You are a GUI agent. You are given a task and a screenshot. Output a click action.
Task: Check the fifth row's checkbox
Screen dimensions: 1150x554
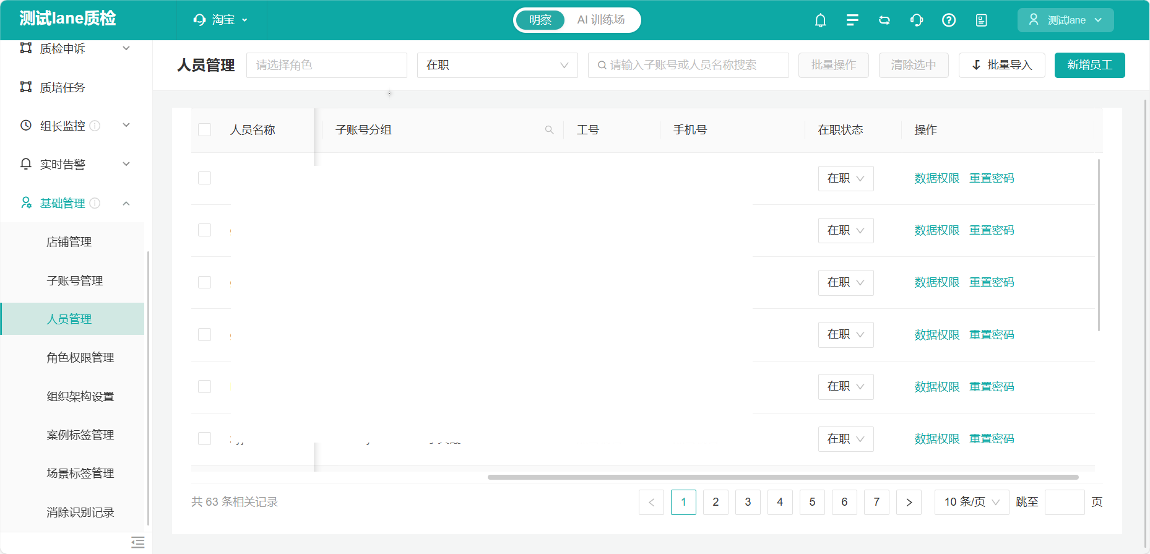click(x=204, y=386)
